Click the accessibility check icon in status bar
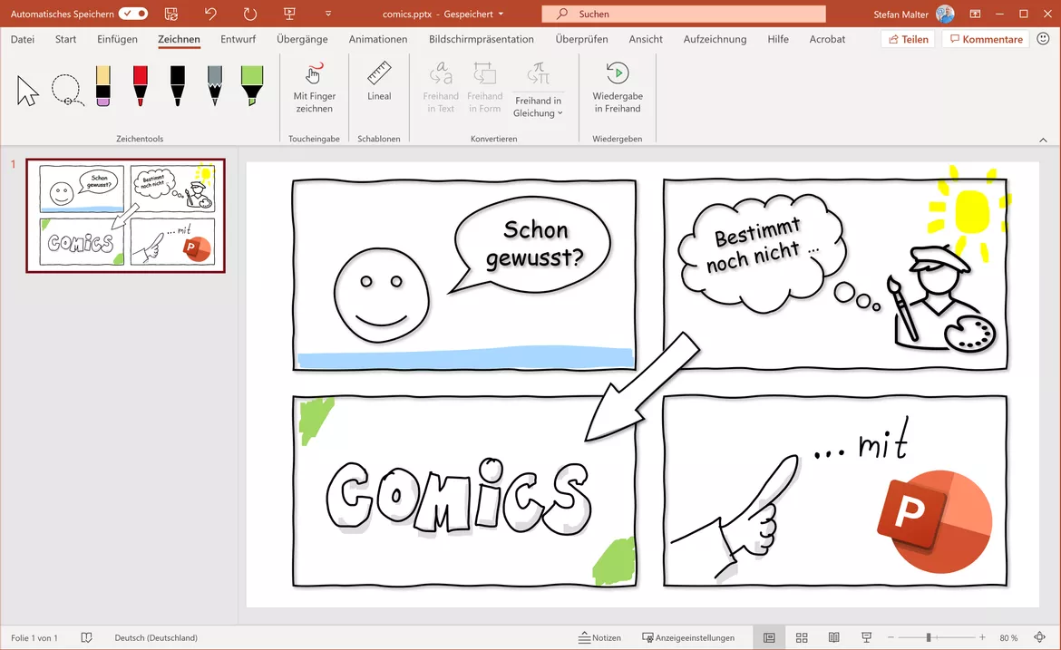 tap(87, 638)
